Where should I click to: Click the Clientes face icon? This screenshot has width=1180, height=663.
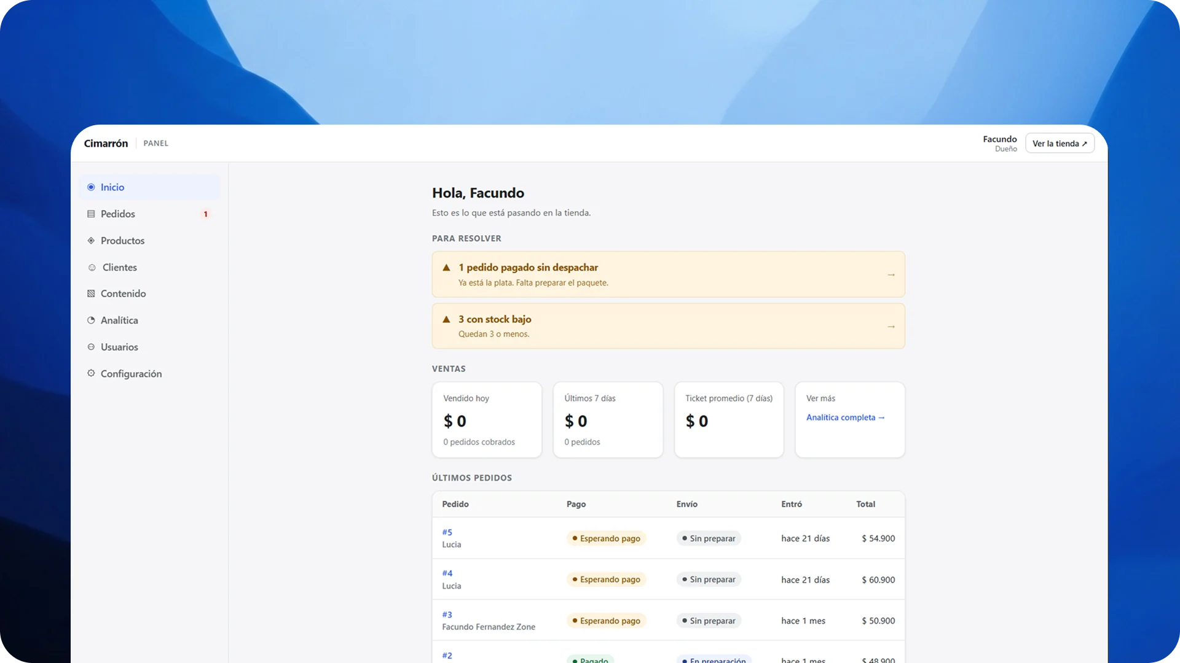(x=92, y=268)
